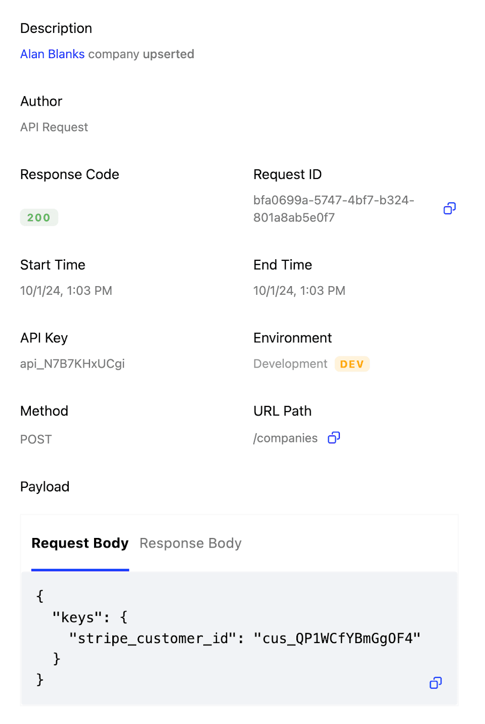Click the End Time value
This screenshot has height=724, width=485.
299,291
